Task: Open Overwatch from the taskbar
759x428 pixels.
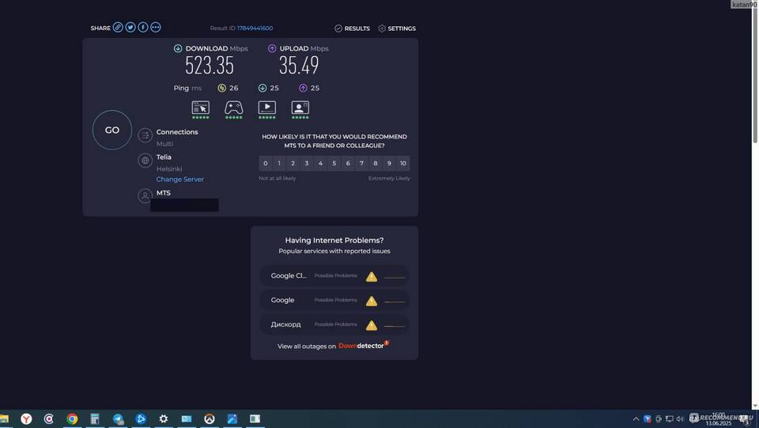Action: (x=209, y=419)
